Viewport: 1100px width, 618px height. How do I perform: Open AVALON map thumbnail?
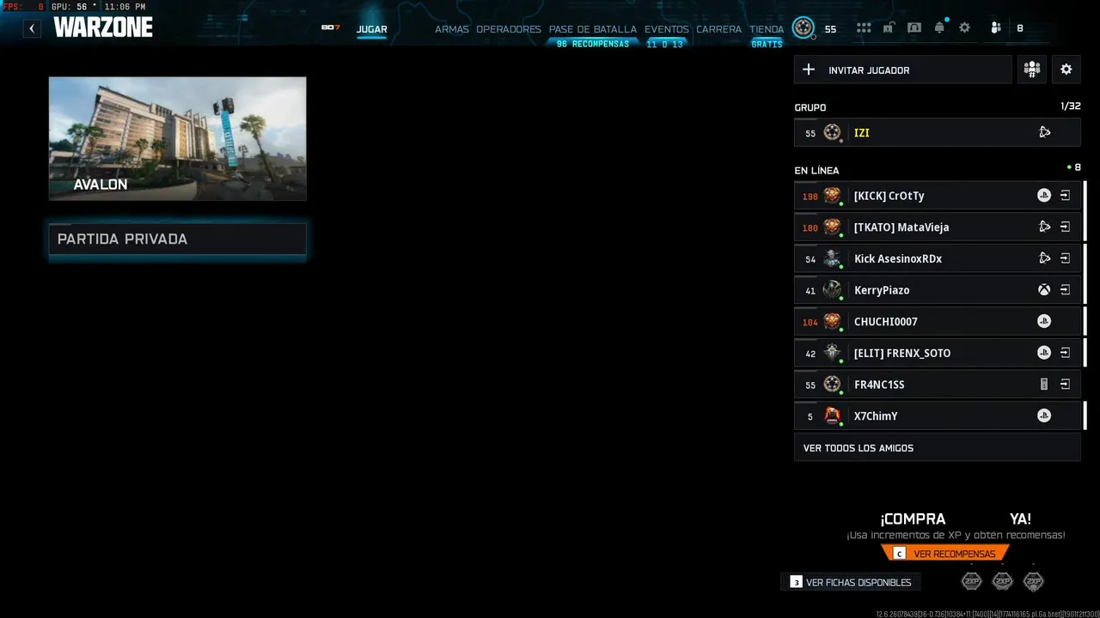click(177, 139)
